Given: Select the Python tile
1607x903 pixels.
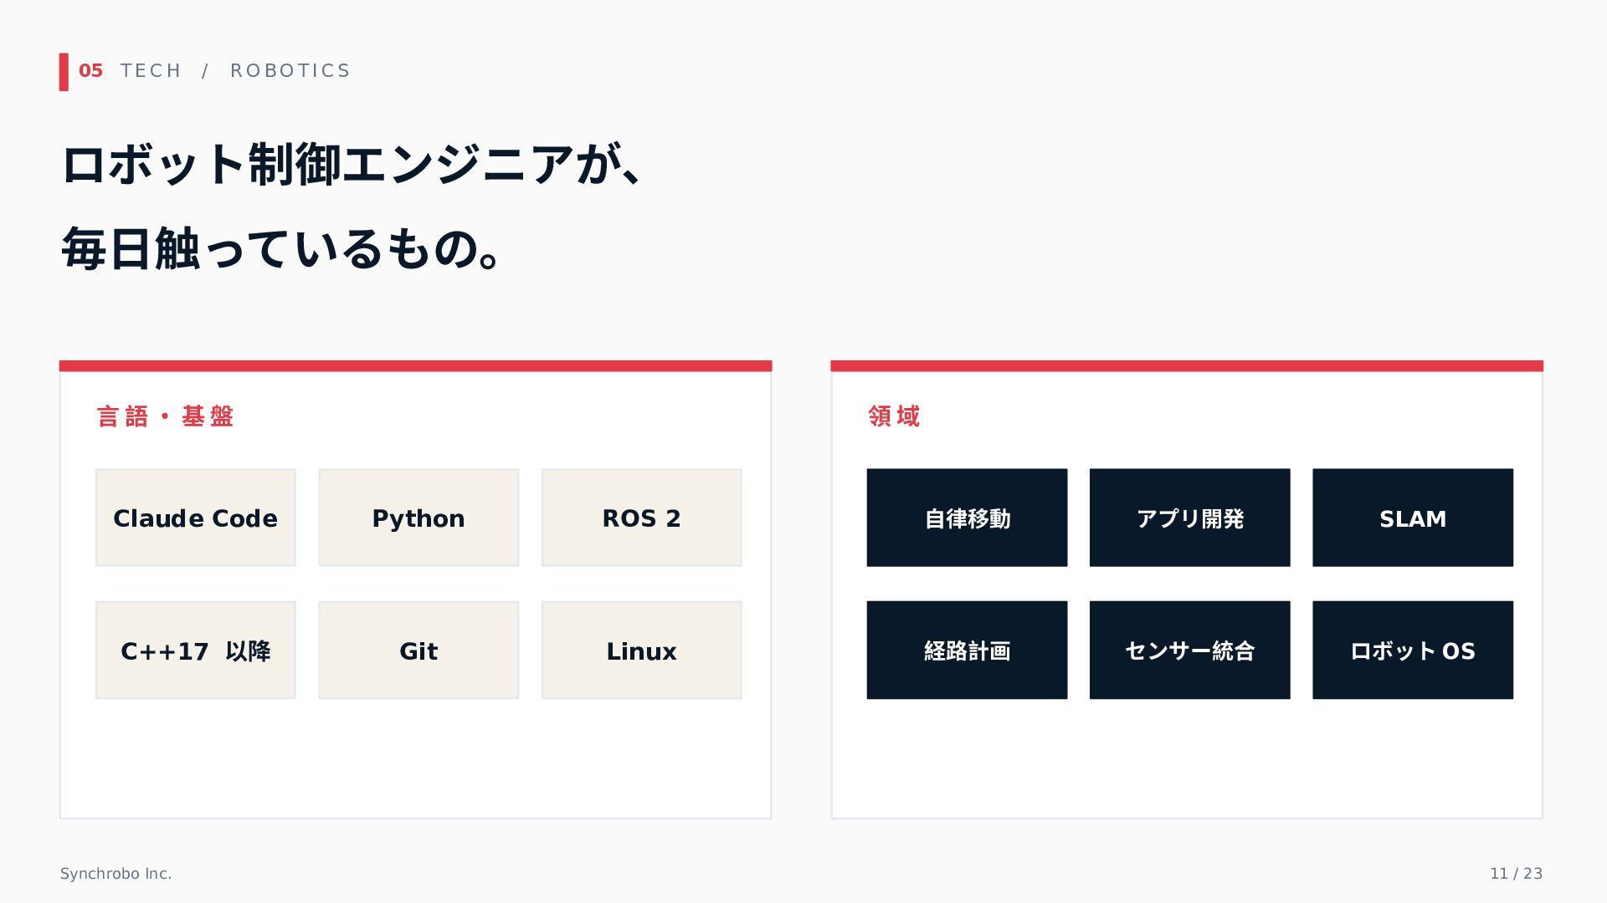Looking at the screenshot, I should 418,518.
